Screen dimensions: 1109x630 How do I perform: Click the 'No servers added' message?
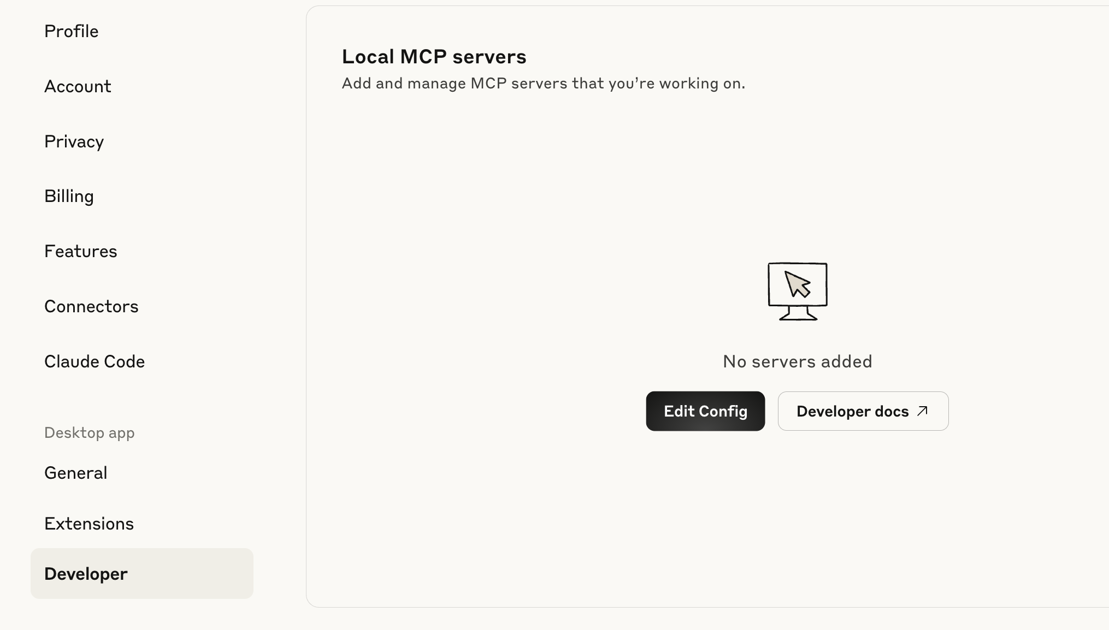click(x=797, y=362)
